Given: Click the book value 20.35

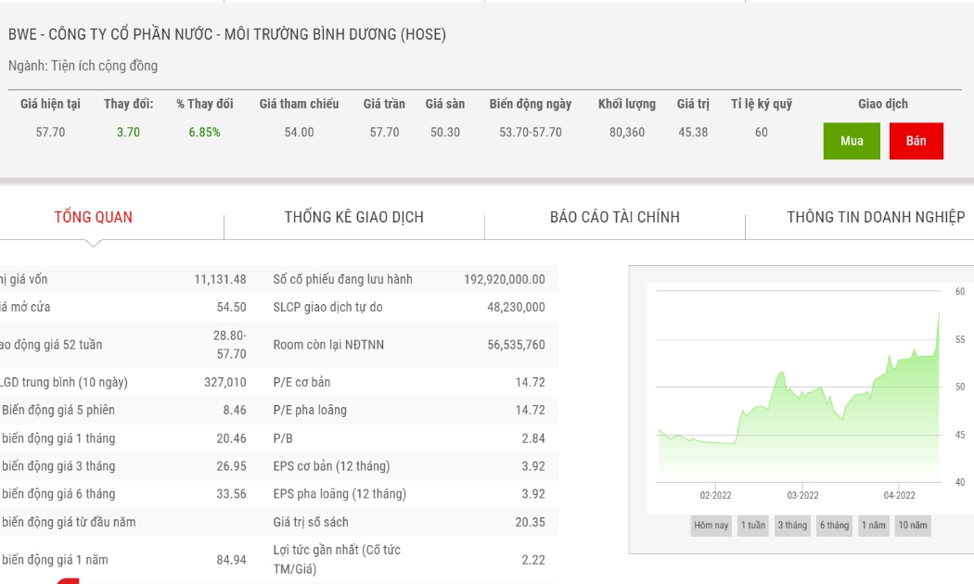Looking at the screenshot, I should click(531, 522).
